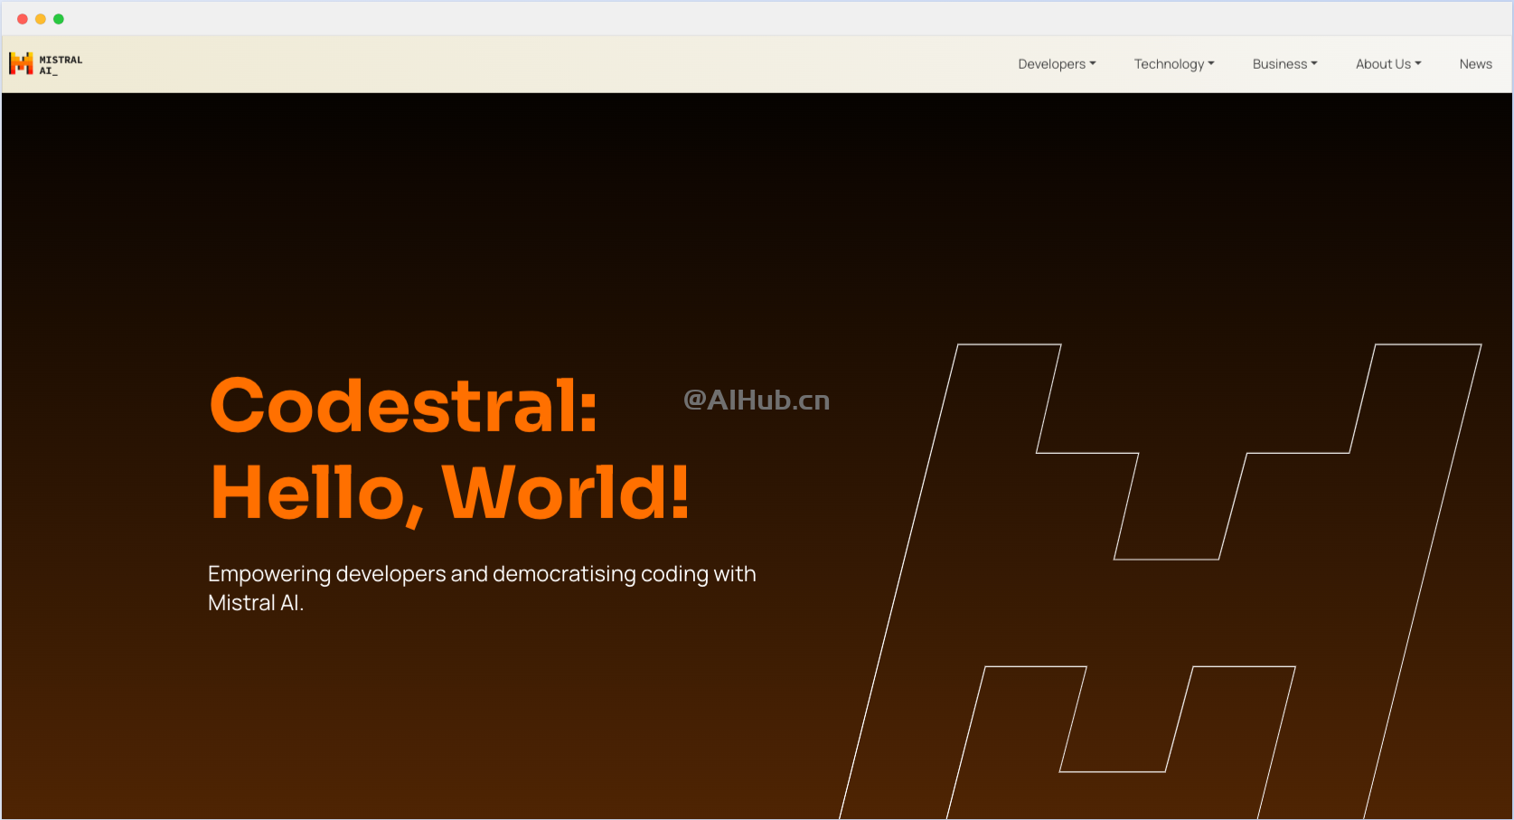This screenshot has height=820, width=1514.
Task: Click the Mistral AI logo
Action: tap(45, 63)
